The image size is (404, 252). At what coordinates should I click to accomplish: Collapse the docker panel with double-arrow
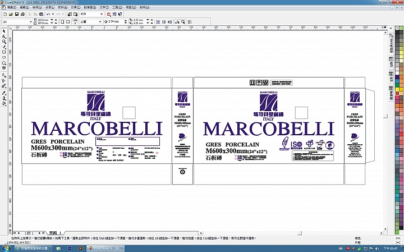click(x=391, y=28)
